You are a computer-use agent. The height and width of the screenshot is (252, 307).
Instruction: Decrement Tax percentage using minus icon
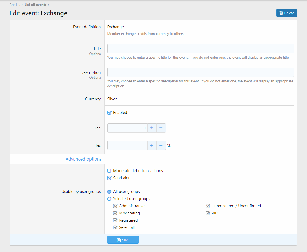(161, 145)
